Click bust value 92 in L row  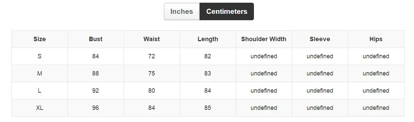[96, 91]
